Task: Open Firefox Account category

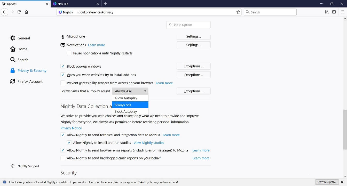Action: [x=26, y=82]
